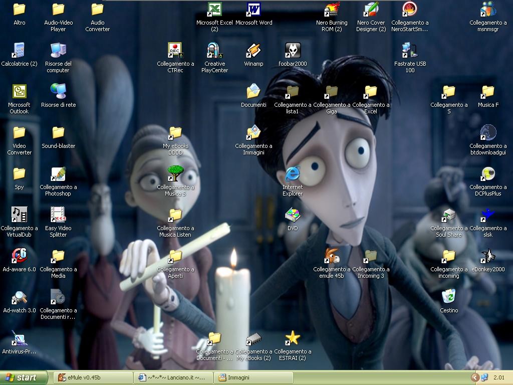
Task: Launch Internet Explorer from the desktop
Action: point(293,174)
